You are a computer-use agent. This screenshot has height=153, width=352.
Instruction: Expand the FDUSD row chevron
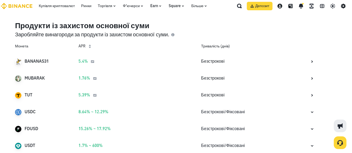click(x=312, y=129)
